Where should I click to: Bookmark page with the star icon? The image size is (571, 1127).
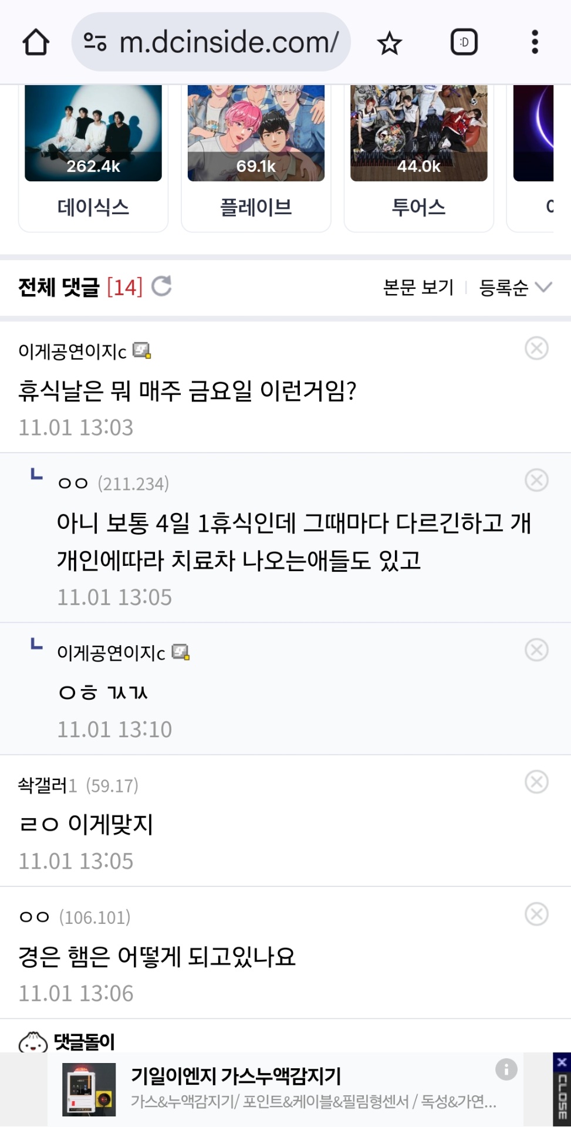(389, 43)
